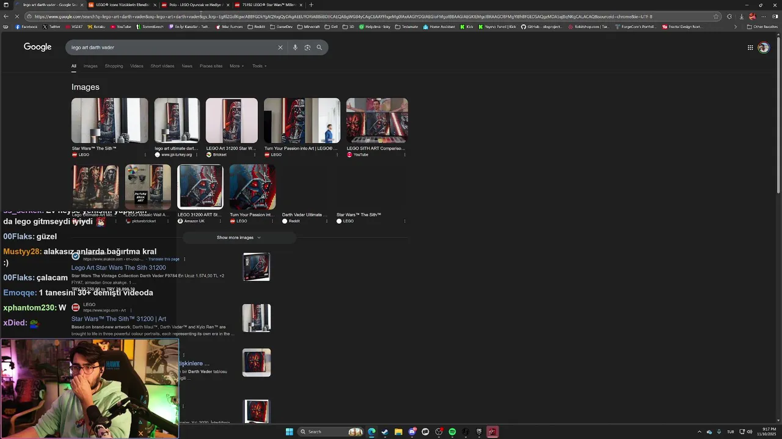Open the Lego box image beside the akakce result
Viewport: 782px width, 439px height.
click(x=257, y=267)
